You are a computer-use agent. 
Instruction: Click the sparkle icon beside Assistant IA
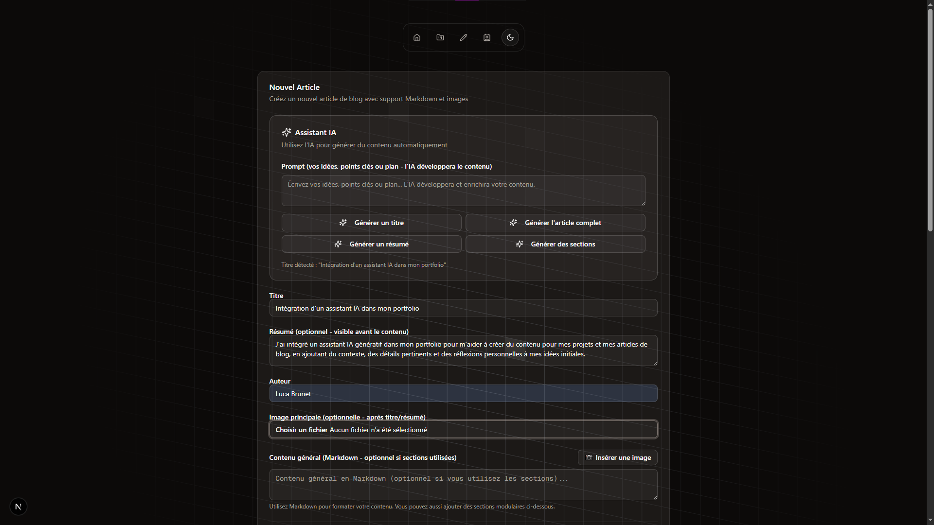pos(287,132)
